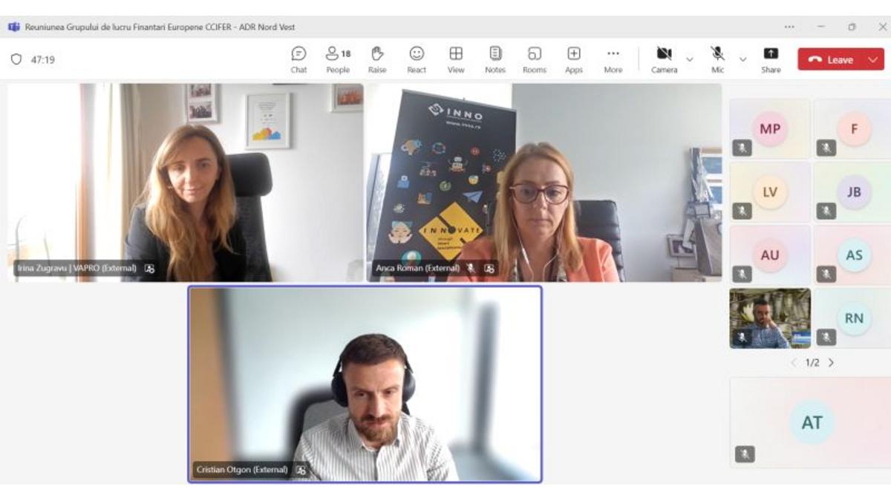Turn on the Camera
Image resolution: width=891 pixels, height=501 pixels.
tap(664, 59)
